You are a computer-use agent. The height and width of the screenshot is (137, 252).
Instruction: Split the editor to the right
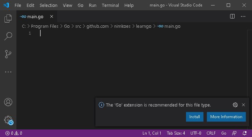click(x=232, y=16)
